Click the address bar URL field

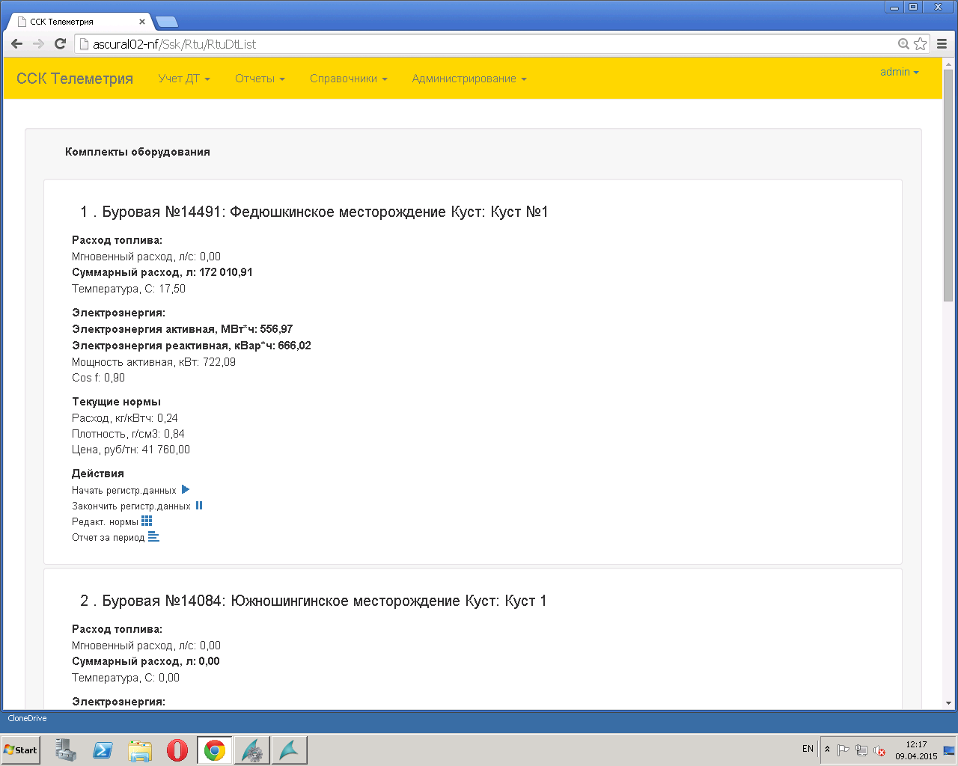point(486,44)
